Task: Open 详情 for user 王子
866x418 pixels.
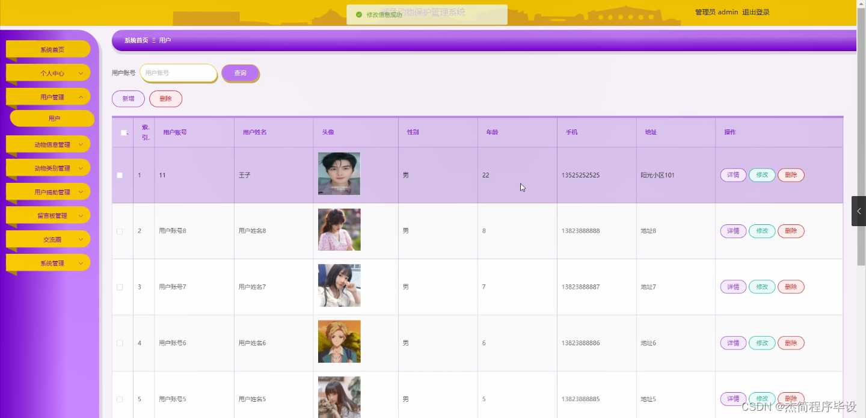Action: (x=733, y=175)
